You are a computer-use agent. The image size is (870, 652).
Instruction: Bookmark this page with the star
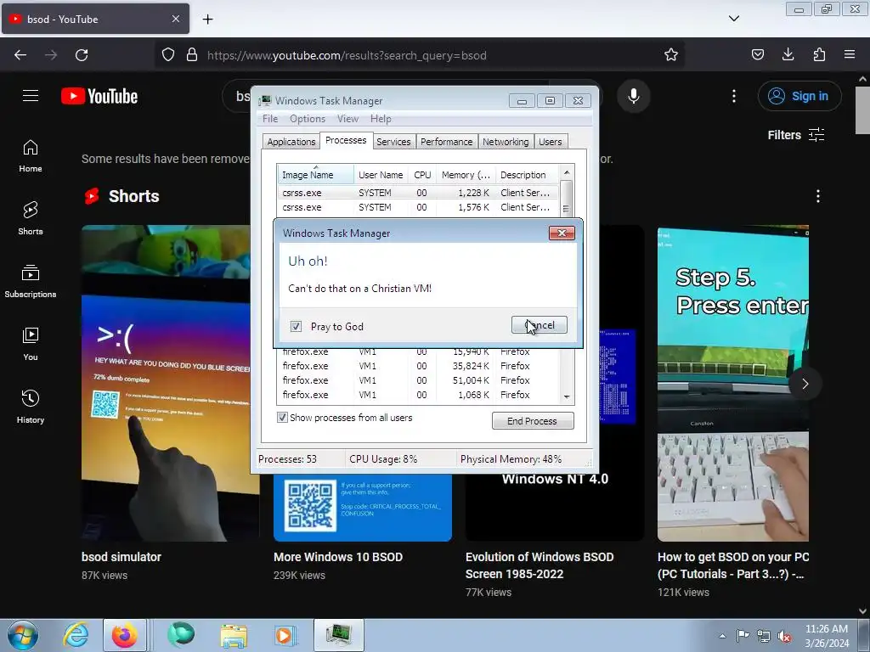671,55
